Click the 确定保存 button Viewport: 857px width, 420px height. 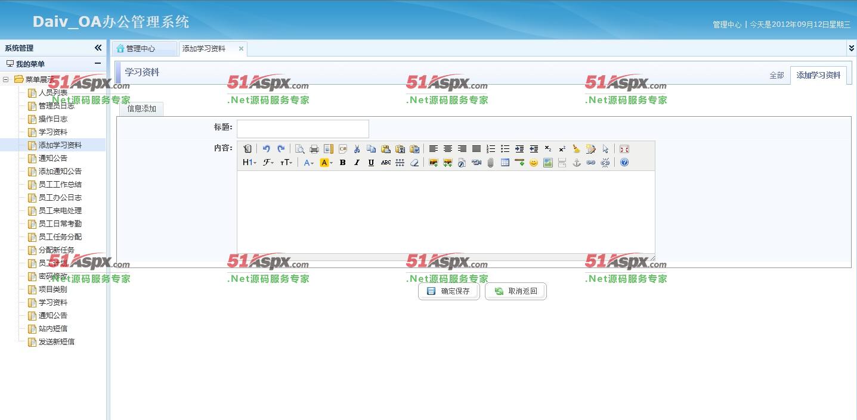[449, 291]
